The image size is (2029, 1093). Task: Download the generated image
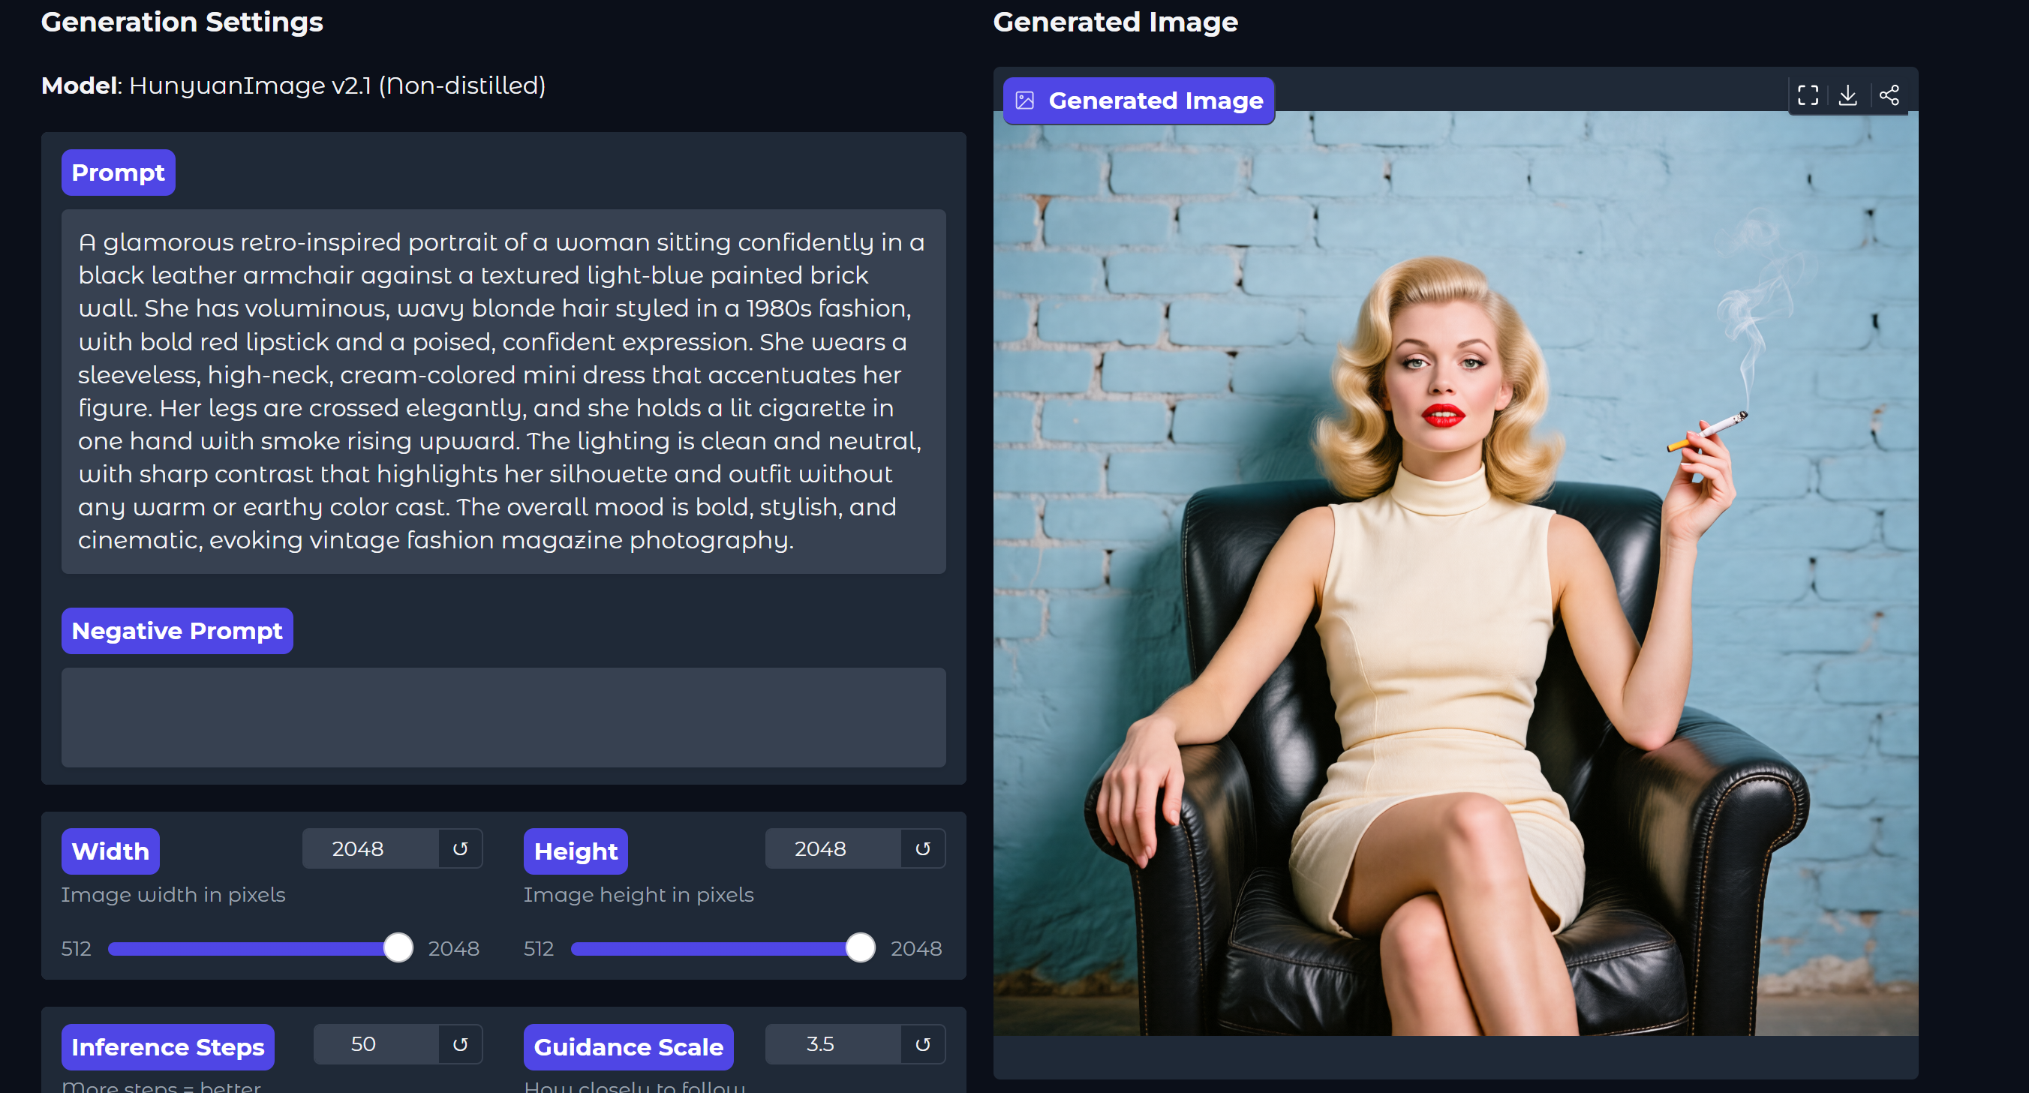tap(1848, 95)
